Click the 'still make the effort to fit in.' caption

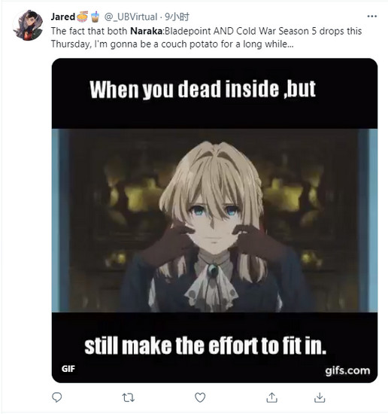point(205,346)
